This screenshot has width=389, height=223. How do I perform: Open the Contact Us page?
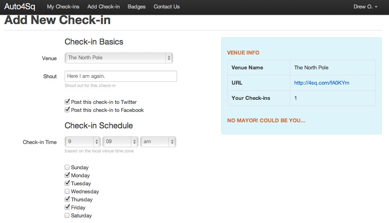pyautogui.click(x=167, y=7)
